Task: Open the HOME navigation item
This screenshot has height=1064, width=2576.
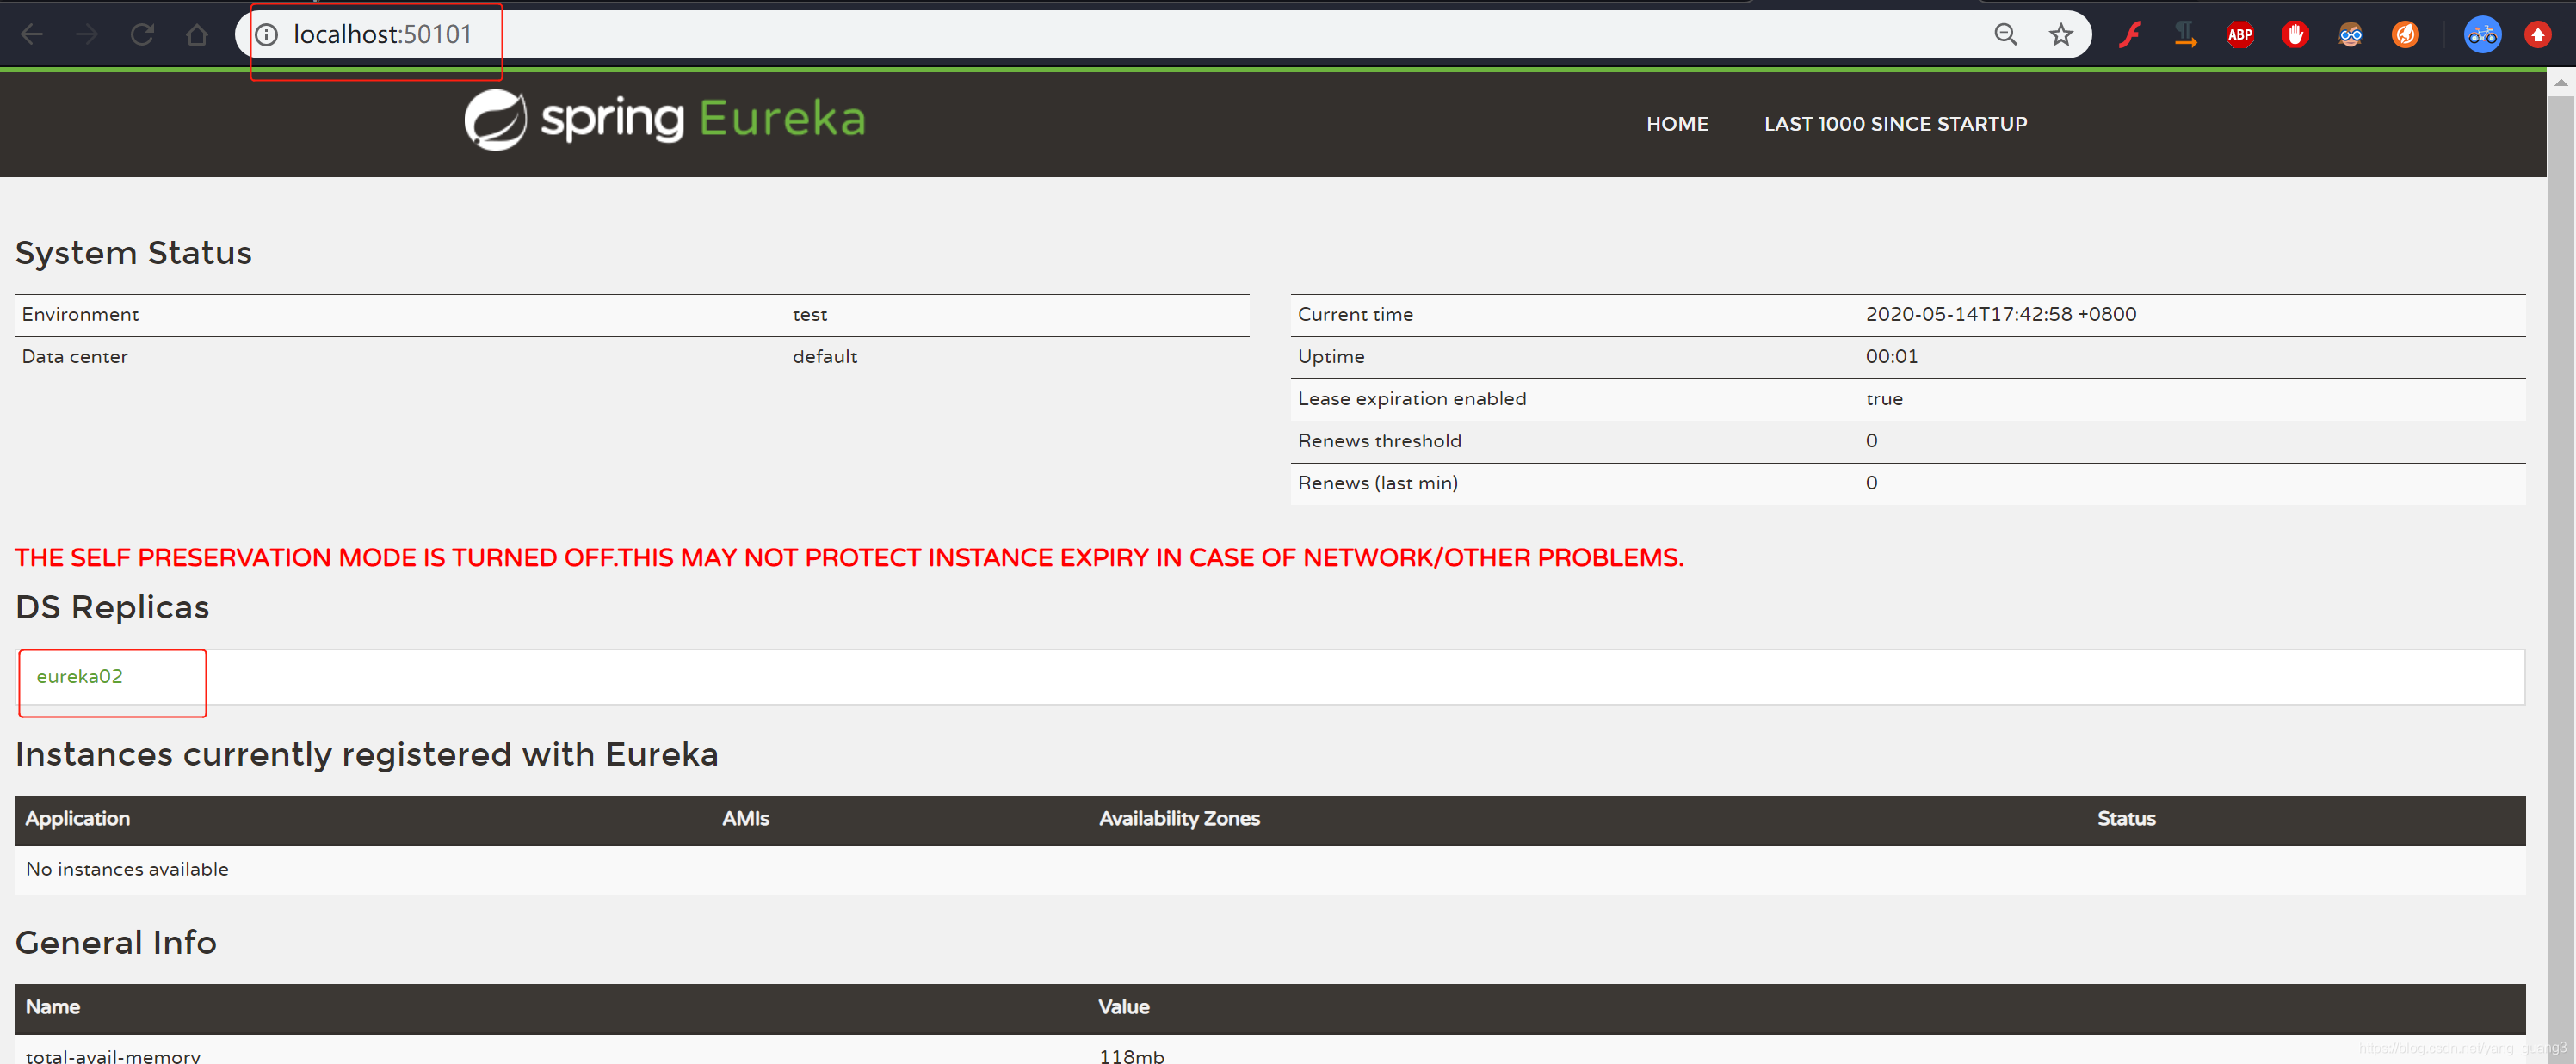Action: pos(1677,124)
